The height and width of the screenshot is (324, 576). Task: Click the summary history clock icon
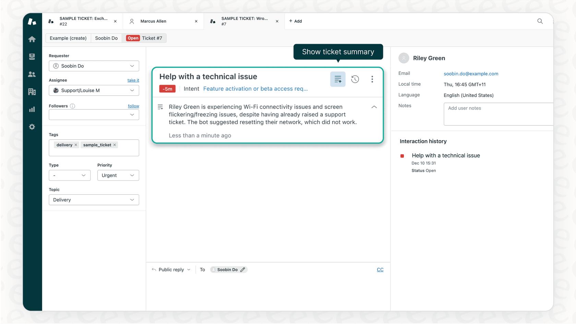tap(355, 79)
